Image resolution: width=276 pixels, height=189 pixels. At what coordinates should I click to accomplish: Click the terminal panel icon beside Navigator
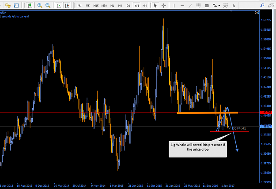tap(16, 6)
